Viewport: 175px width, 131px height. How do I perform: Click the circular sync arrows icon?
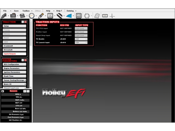point(87,16)
